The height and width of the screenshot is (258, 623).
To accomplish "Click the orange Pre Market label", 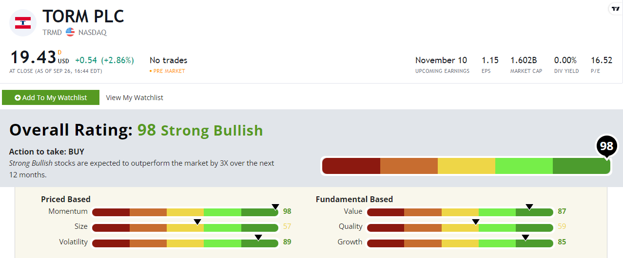I will click(169, 71).
